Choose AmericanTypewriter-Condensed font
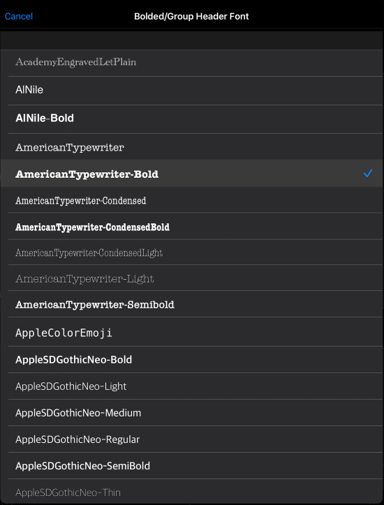 click(192, 199)
